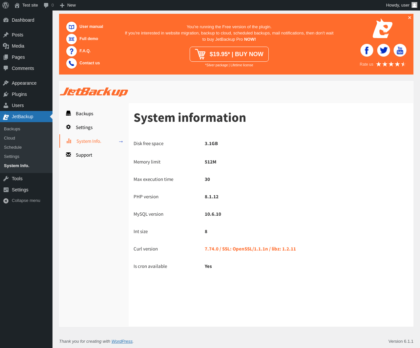Click the User manual book icon
The image size is (420, 348).
click(72, 27)
